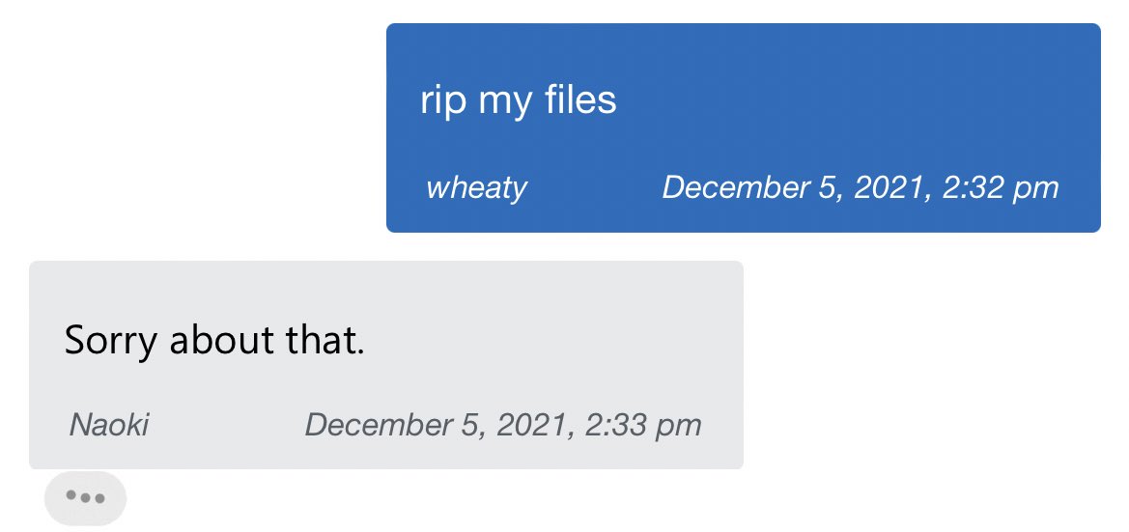Select the "Sorry about that." message text
This screenshot has height=532, width=1129.
pyautogui.click(x=214, y=341)
